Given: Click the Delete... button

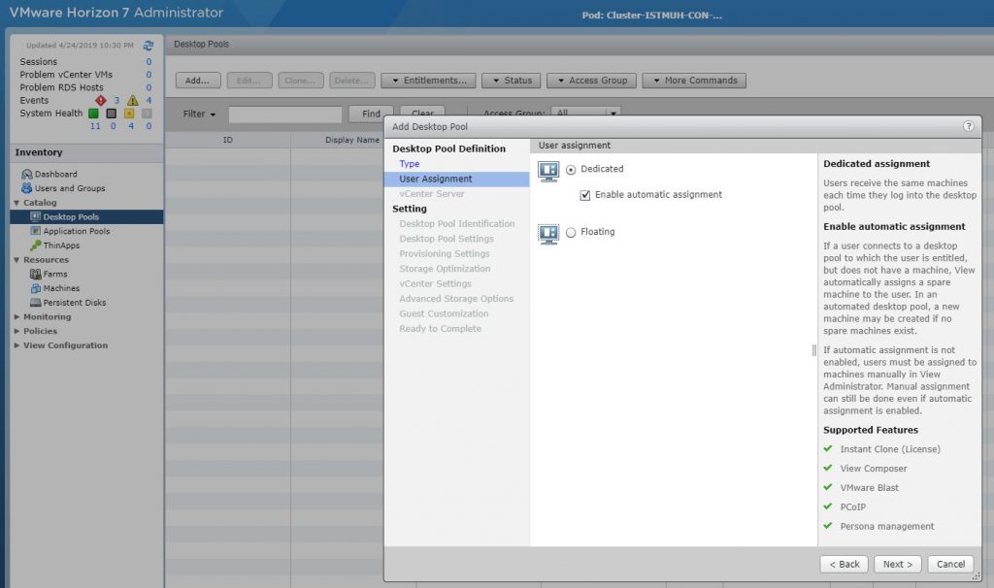Looking at the screenshot, I should (x=351, y=81).
